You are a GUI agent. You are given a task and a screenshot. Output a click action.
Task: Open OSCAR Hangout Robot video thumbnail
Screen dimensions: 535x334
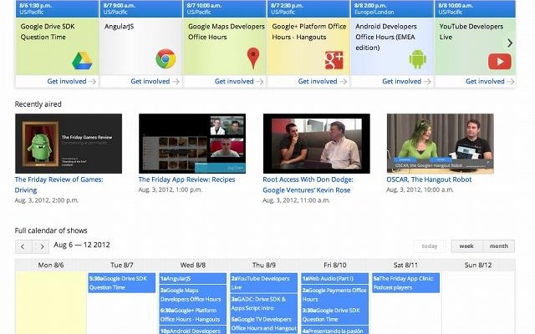[x=441, y=144]
